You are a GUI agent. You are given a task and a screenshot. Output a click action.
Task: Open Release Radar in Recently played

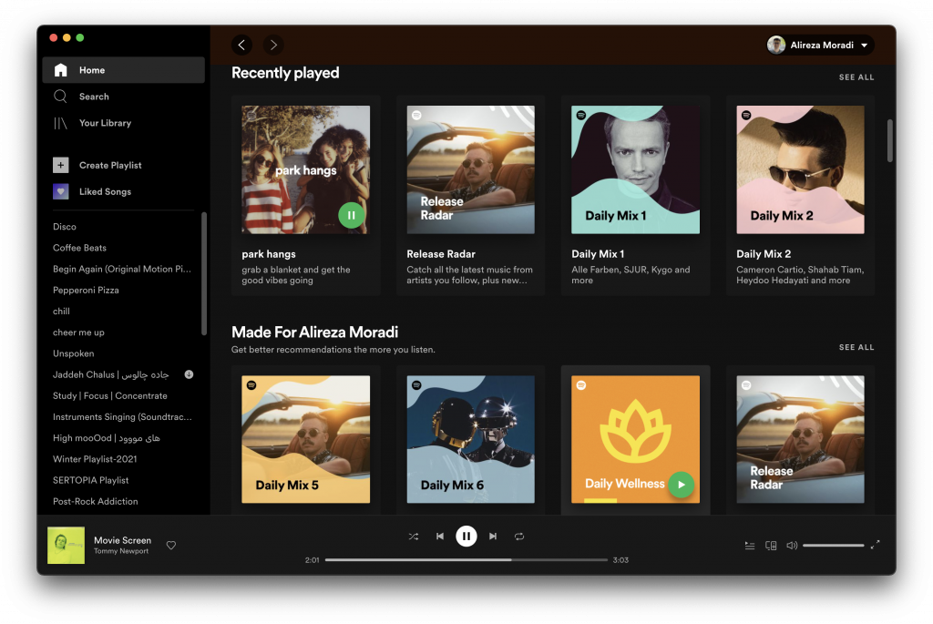471,169
